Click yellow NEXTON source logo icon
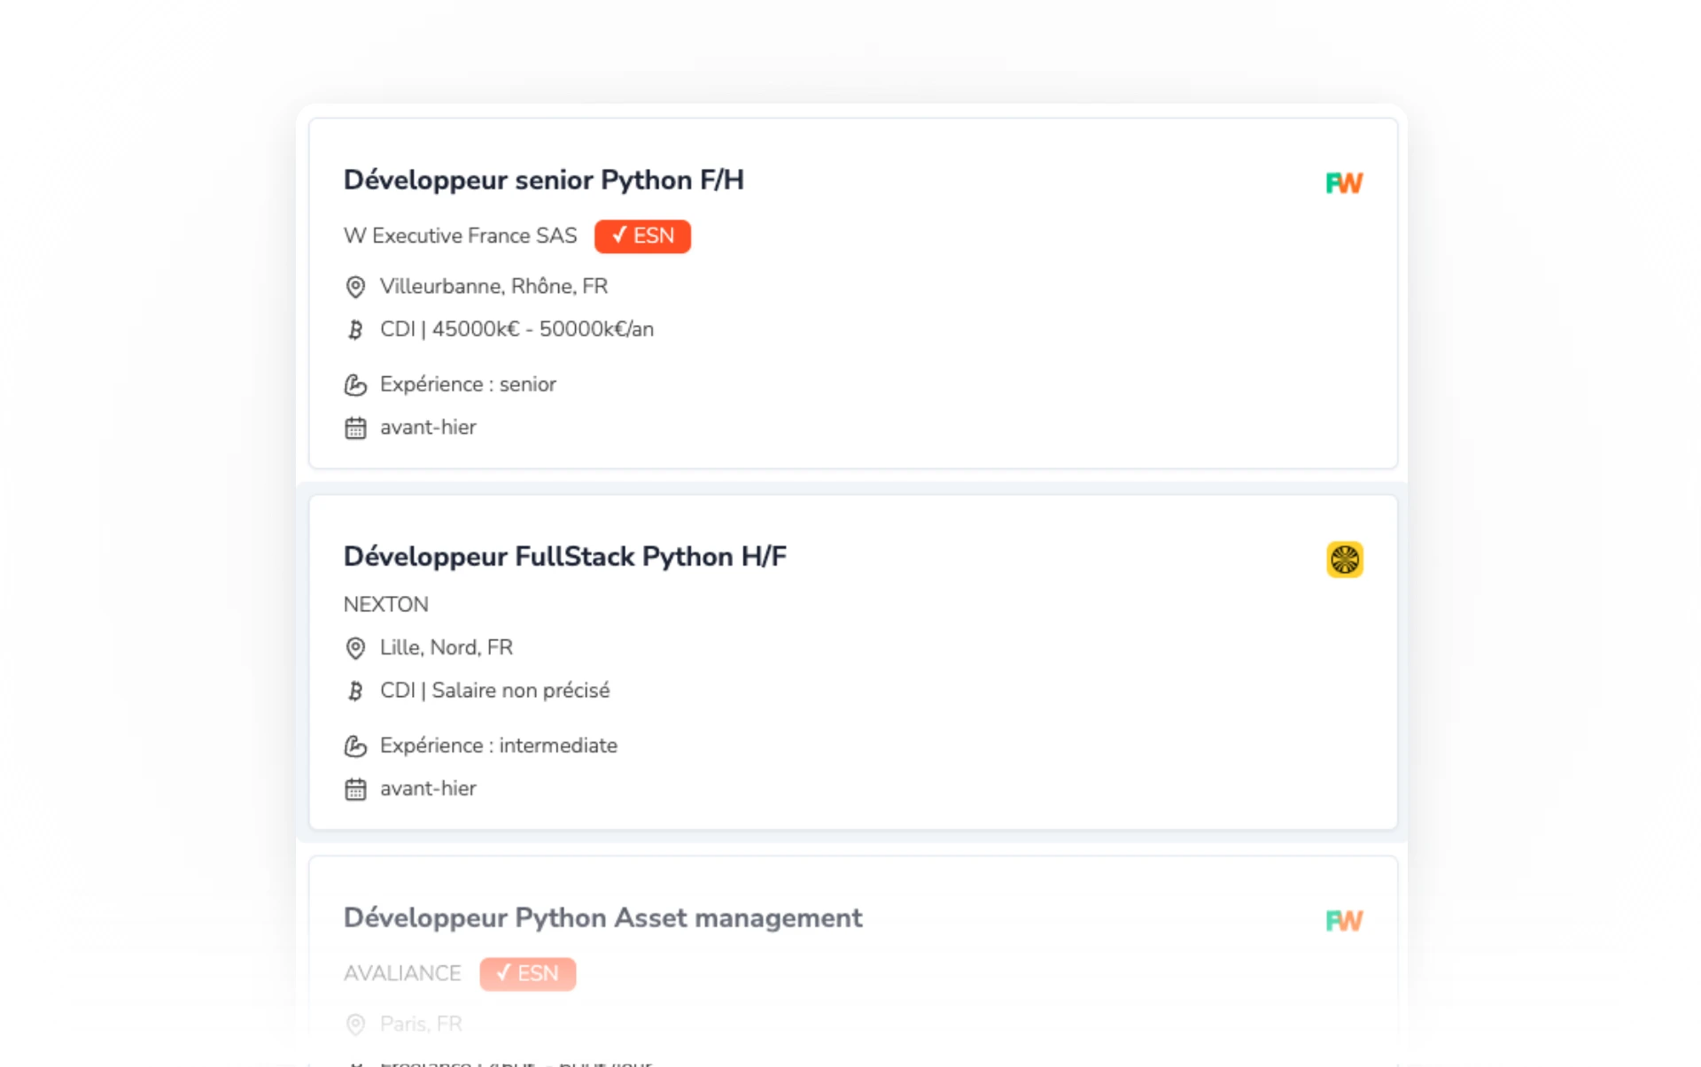 1344,560
